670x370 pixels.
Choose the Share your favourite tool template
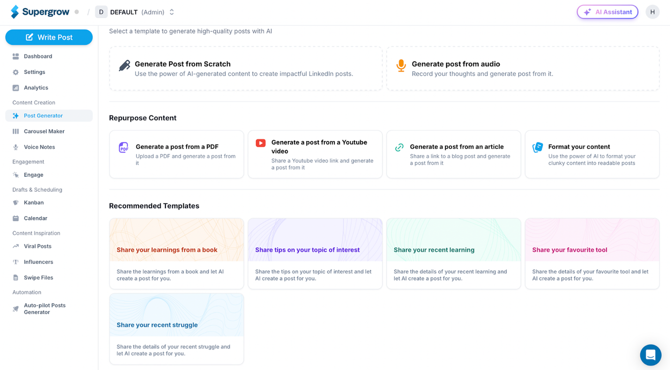[592, 254]
